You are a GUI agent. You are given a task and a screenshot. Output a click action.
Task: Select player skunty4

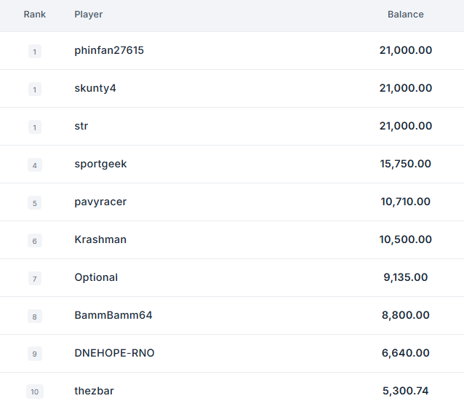click(x=95, y=88)
